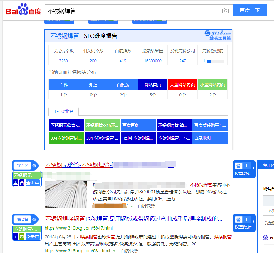Click the 主 tag under 第2名

coord(16,237)
